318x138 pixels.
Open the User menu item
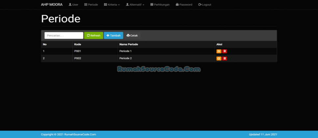click(73, 5)
